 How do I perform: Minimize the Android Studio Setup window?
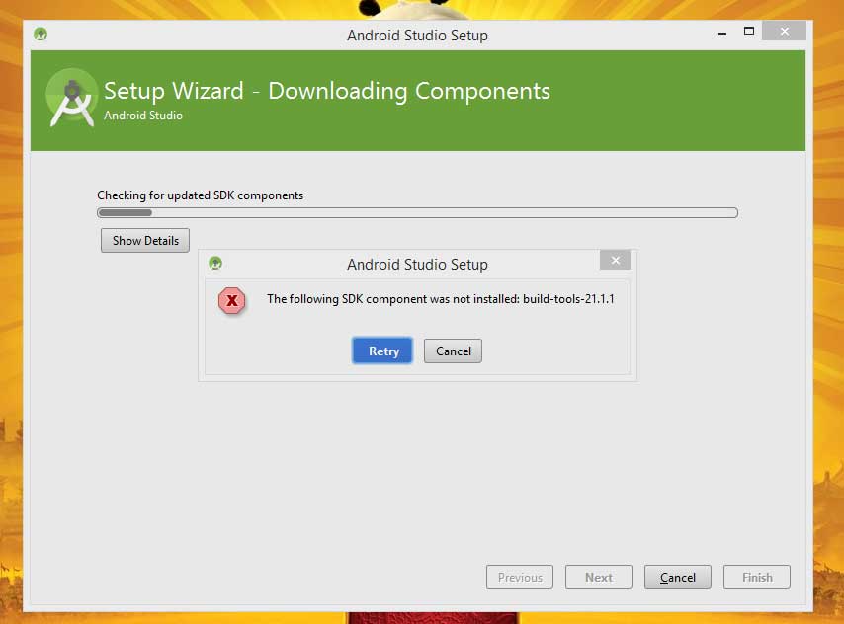tap(722, 33)
